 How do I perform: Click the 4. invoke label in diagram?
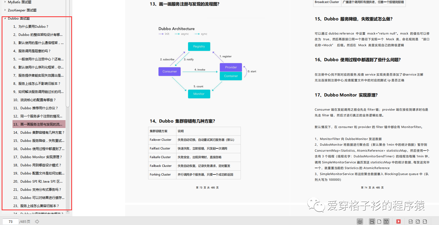click(x=200, y=70)
